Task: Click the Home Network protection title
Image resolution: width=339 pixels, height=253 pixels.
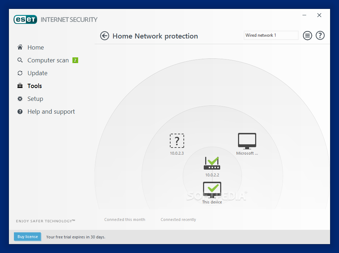Action: click(155, 36)
